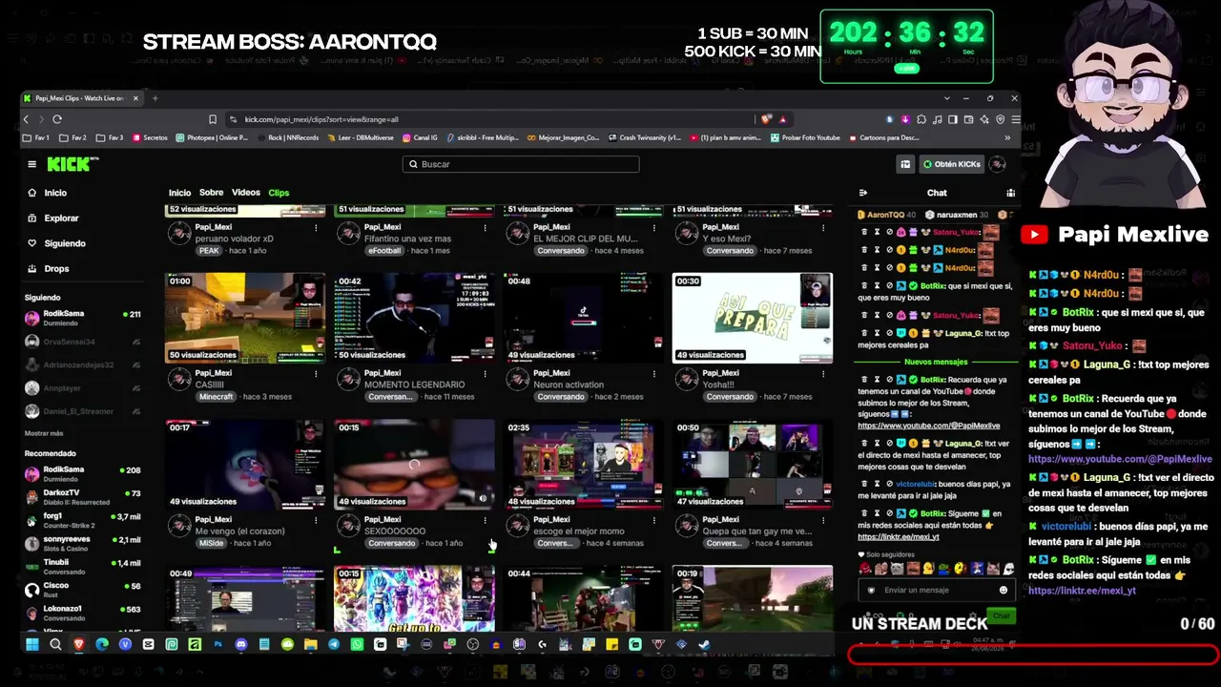Click AaronTQQ in the chat leaderboard
Image resolution: width=1221 pixels, height=687 pixels.
click(885, 215)
